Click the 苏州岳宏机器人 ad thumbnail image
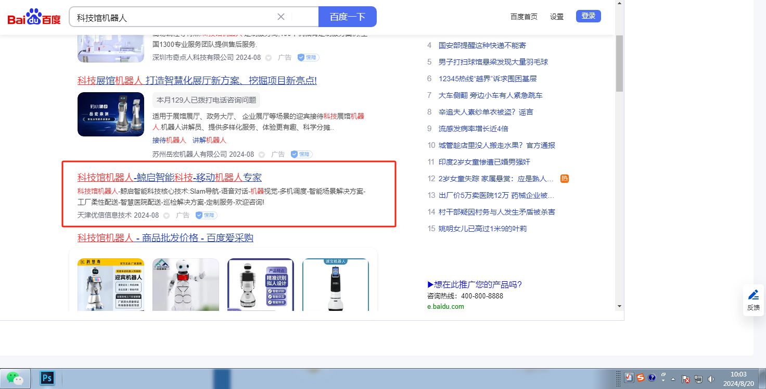766x389 pixels. pyautogui.click(x=111, y=115)
